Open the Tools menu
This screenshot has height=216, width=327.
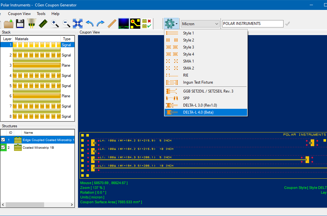tap(41, 14)
